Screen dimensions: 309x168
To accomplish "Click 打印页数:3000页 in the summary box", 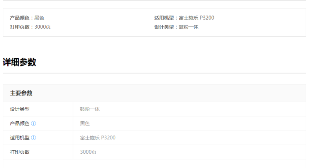I will coord(31,27).
